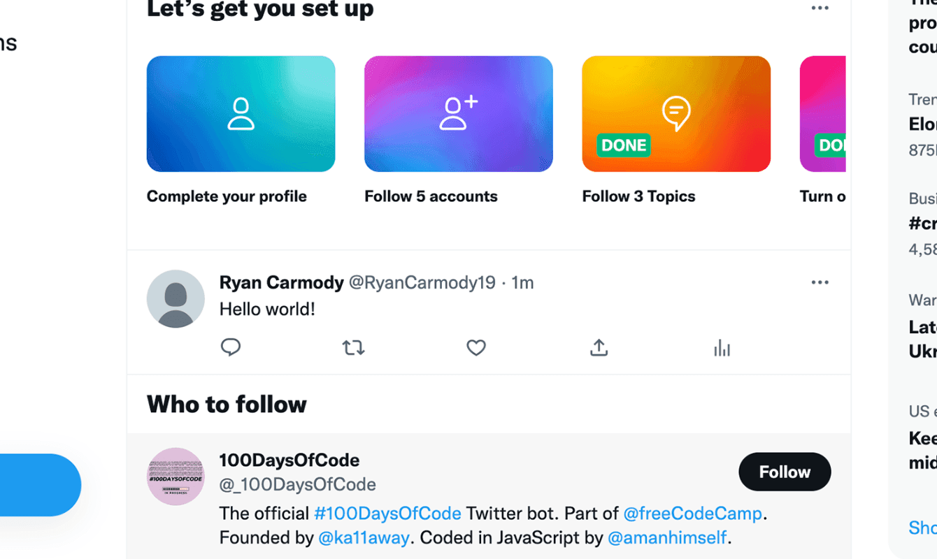Follow the 100DaysOfCode account

785,472
